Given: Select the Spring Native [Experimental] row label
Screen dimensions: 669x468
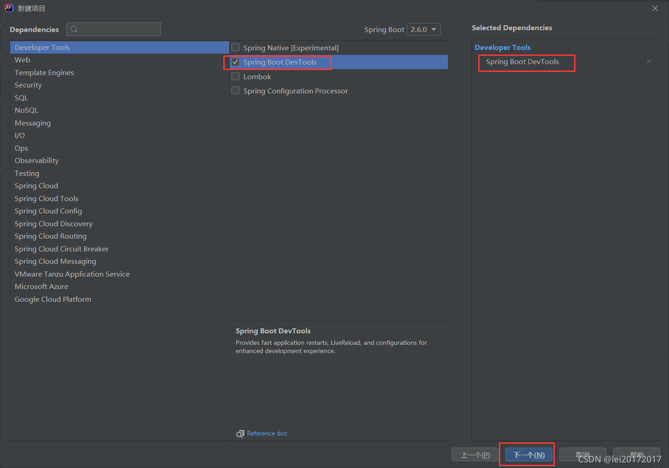Looking at the screenshot, I should (291, 48).
